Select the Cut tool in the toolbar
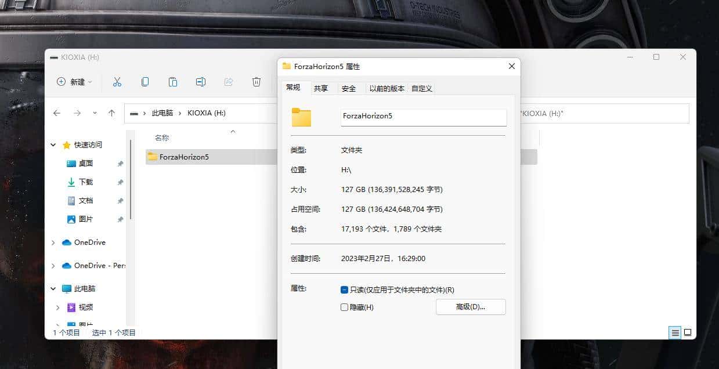The width and height of the screenshot is (719, 369). click(117, 82)
